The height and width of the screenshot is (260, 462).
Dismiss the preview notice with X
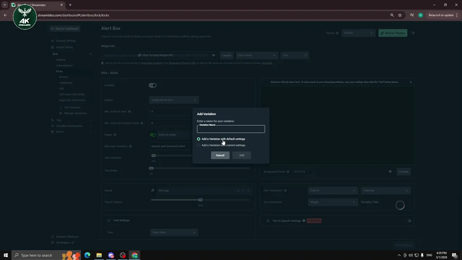[x=410, y=82]
